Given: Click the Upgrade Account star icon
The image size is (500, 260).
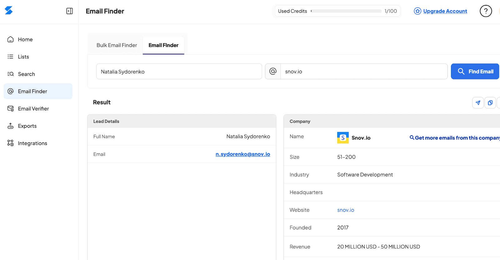Looking at the screenshot, I should coord(417,11).
